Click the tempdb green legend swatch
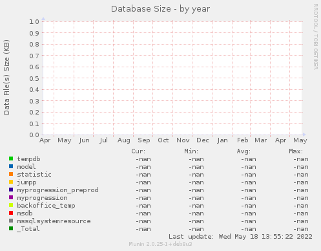Image resolution: width=321 pixels, height=251 pixels. 11,158
